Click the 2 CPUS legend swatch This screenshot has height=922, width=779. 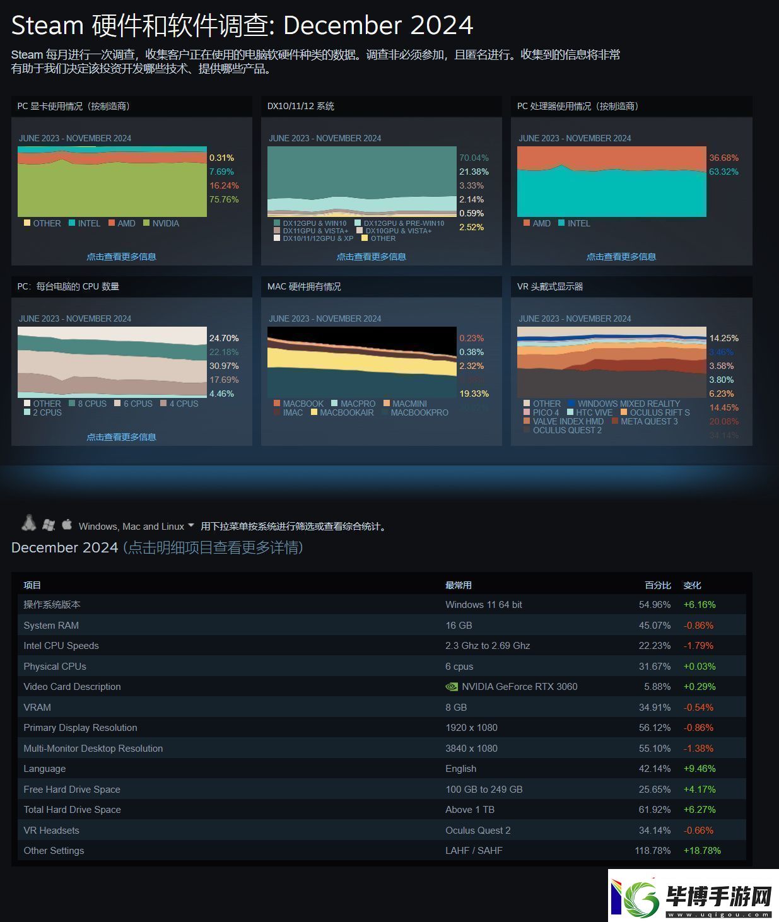(x=27, y=412)
